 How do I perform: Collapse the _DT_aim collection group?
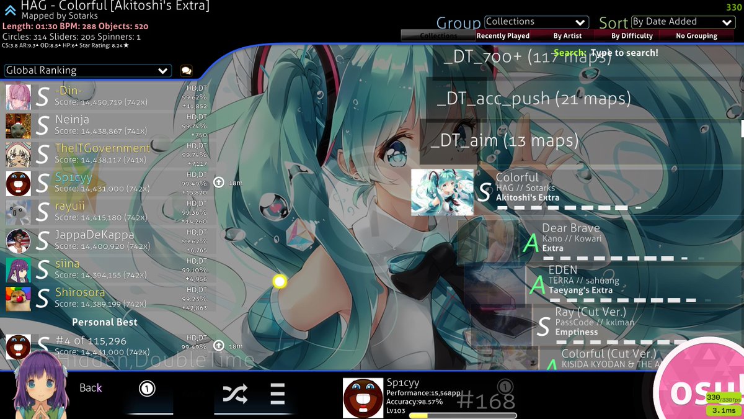582,140
